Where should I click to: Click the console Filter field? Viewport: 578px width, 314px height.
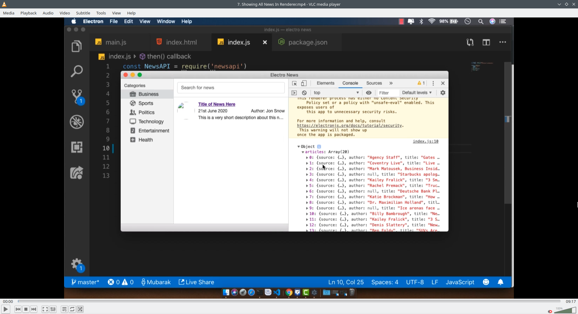388,93
